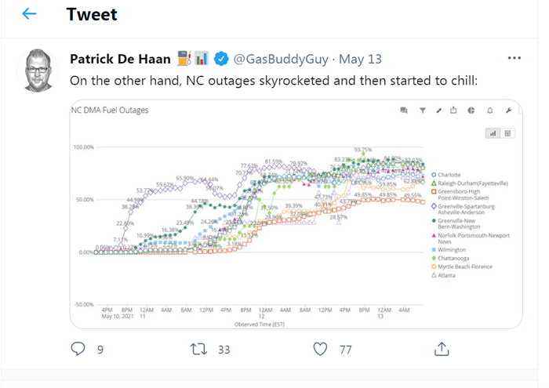
Task: Like the tweet with the heart icon
Action: [x=320, y=349]
